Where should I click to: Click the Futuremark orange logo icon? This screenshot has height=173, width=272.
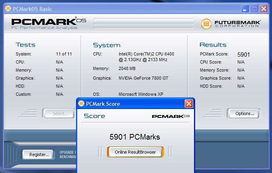click(x=206, y=24)
